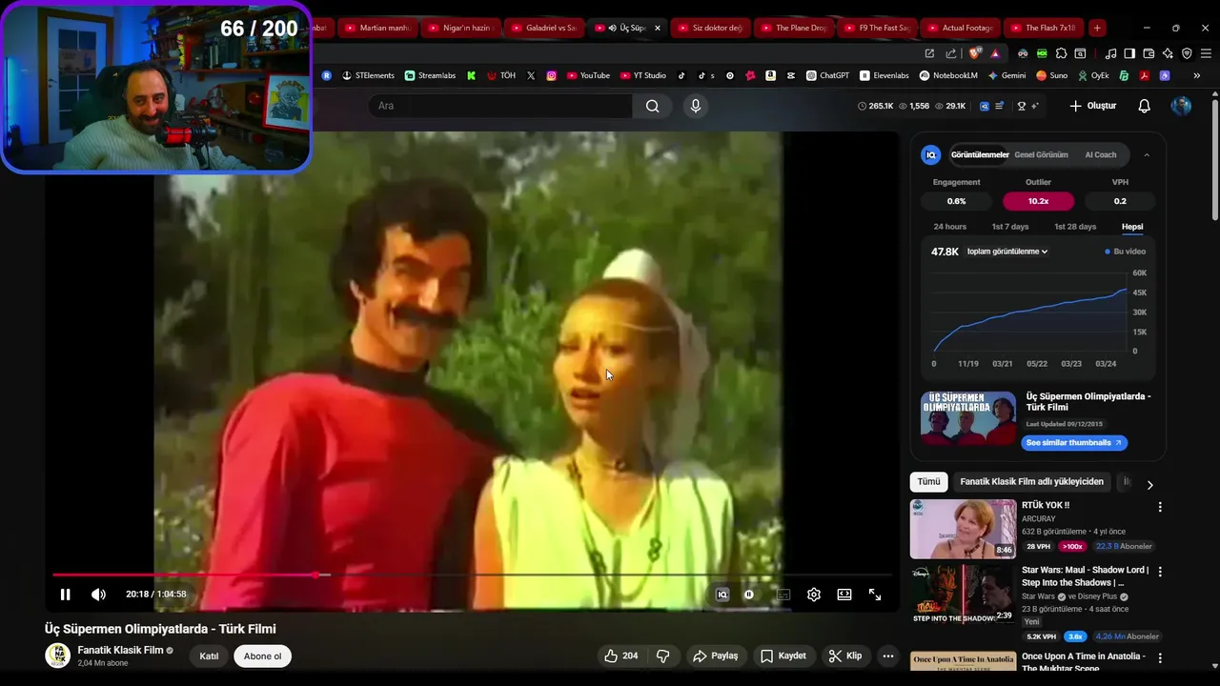Close the Üç Süpermen browser tab

(658, 28)
